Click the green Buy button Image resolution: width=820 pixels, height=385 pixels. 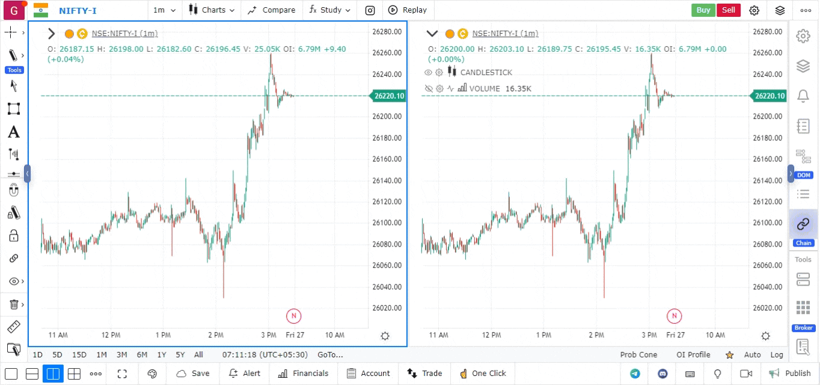pyautogui.click(x=703, y=10)
